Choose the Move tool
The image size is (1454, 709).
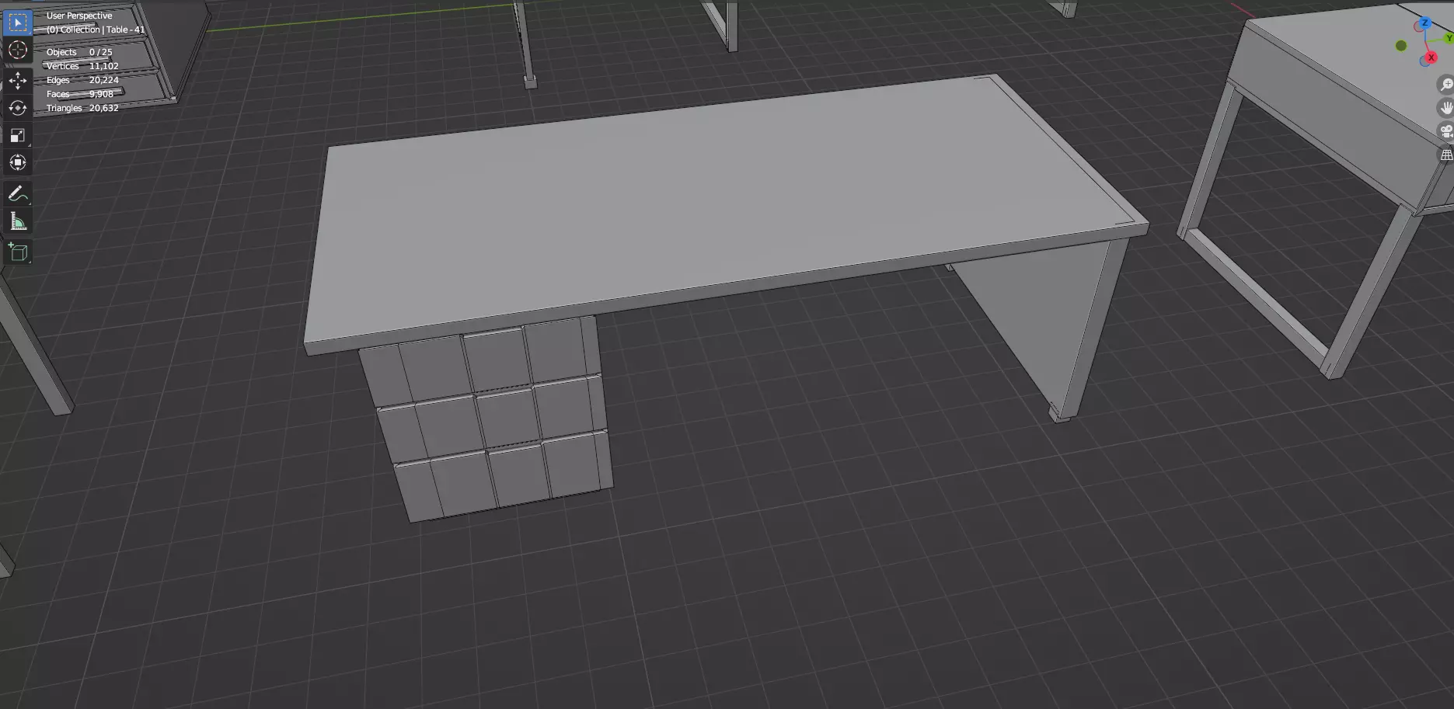tap(17, 80)
